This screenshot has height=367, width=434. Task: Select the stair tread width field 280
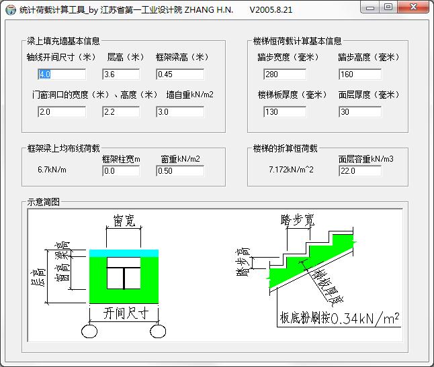pyautogui.click(x=285, y=74)
